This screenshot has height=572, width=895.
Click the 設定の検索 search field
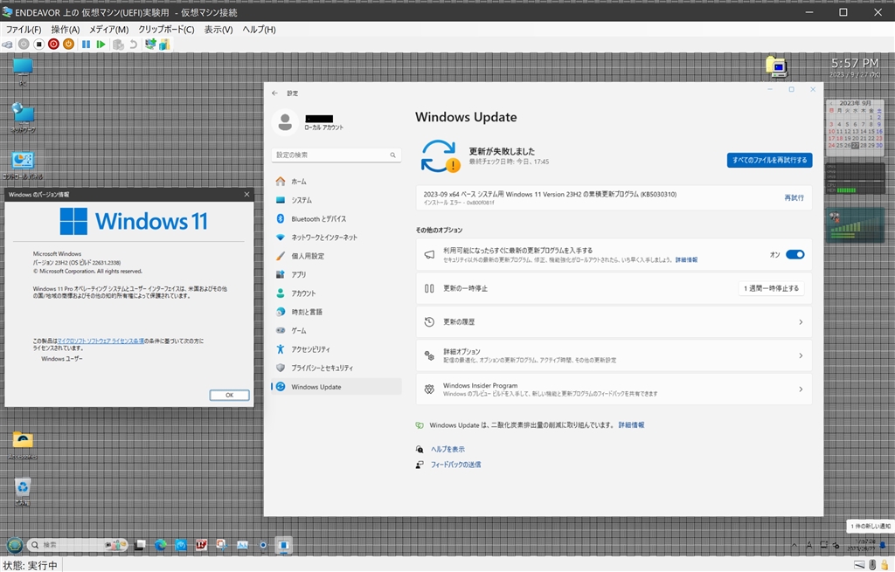(x=336, y=155)
